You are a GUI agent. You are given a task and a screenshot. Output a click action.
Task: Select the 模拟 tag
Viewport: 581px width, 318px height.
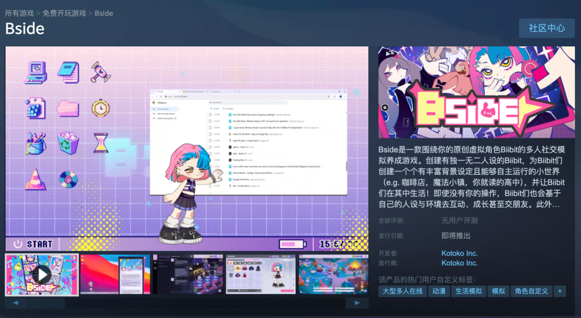click(x=498, y=291)
